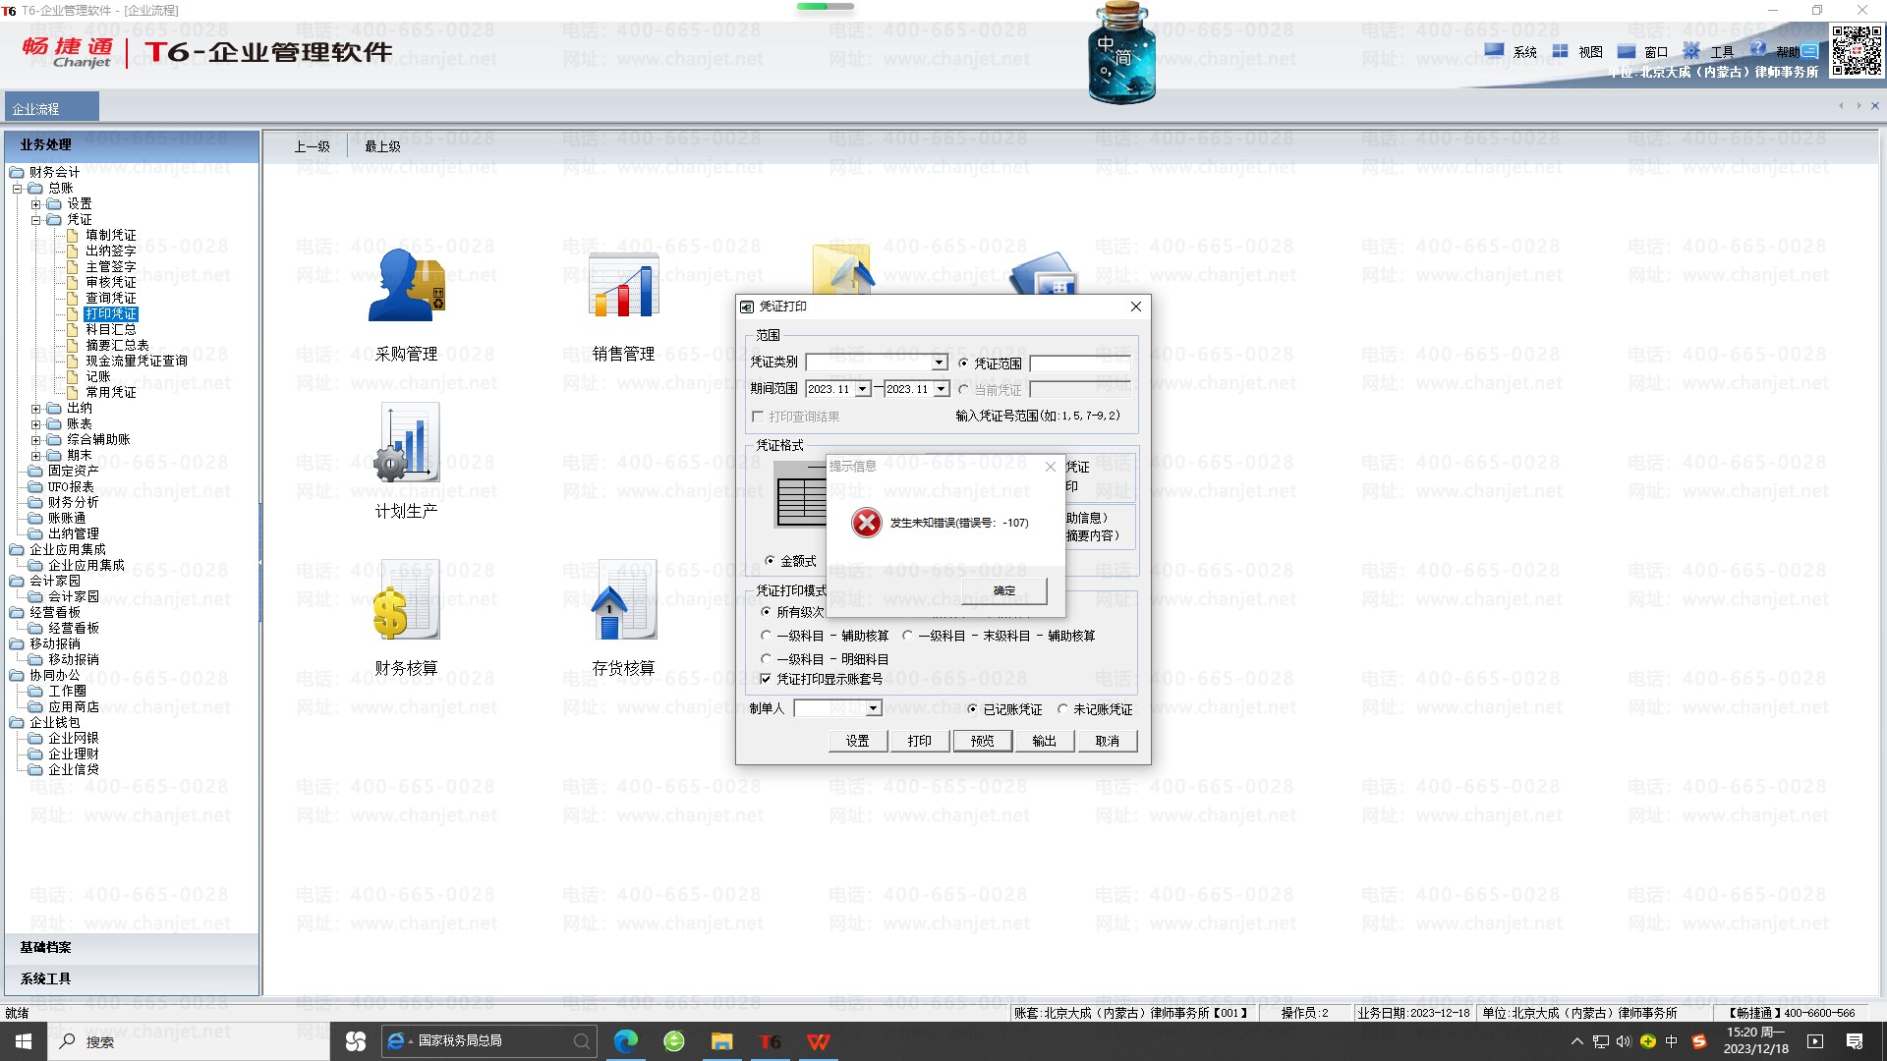Open the 采购管理 purchasing module icon

click(406, 286)
